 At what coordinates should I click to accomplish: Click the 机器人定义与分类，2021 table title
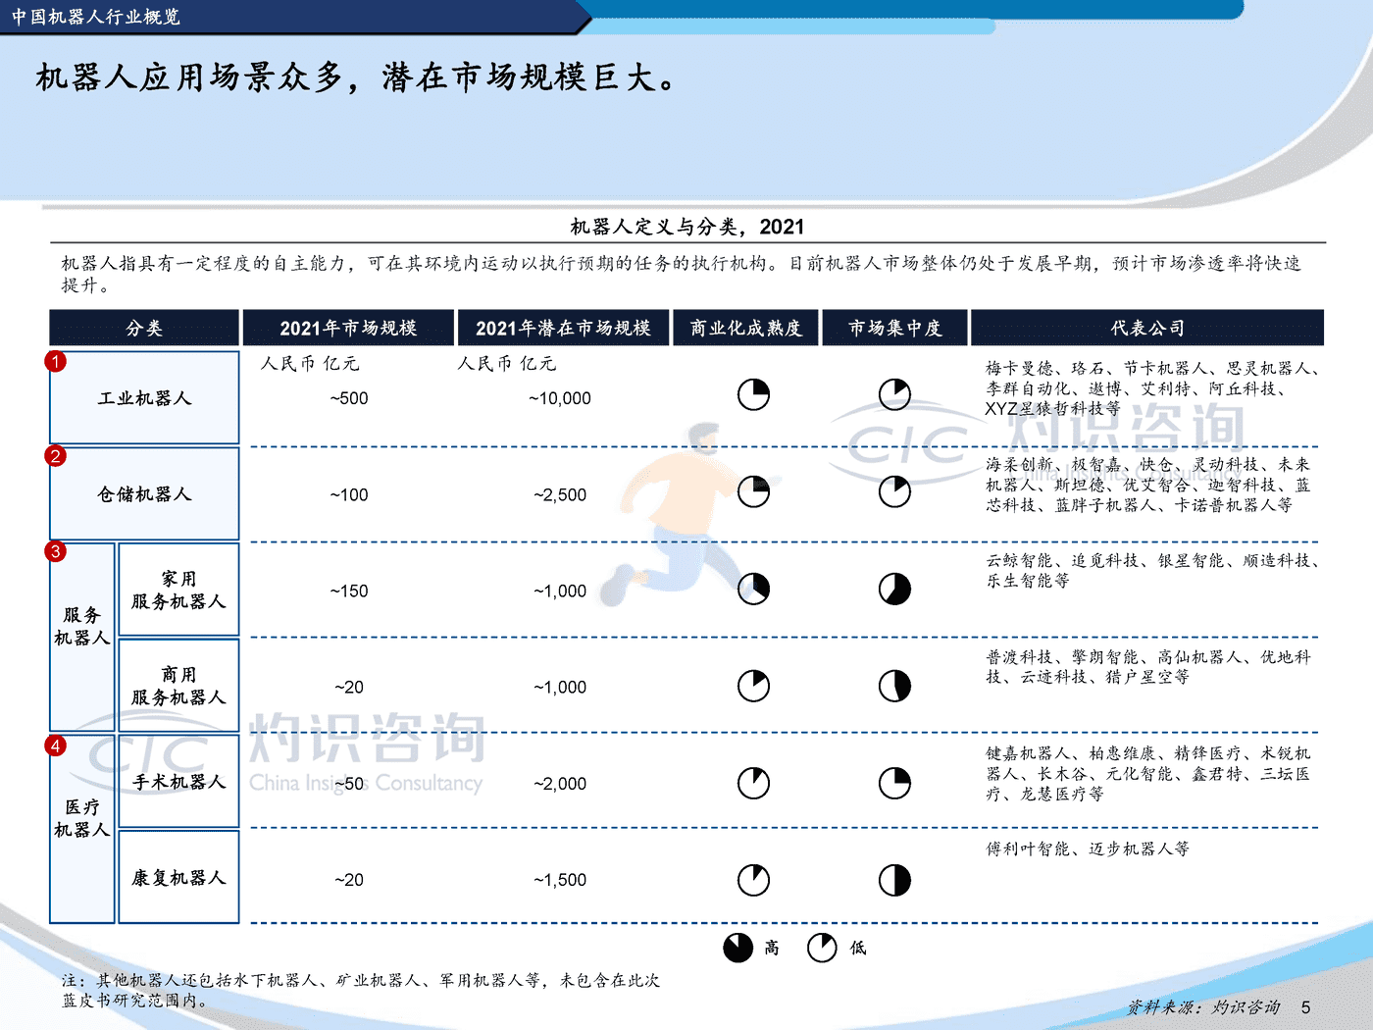click(x=687, y=227)
